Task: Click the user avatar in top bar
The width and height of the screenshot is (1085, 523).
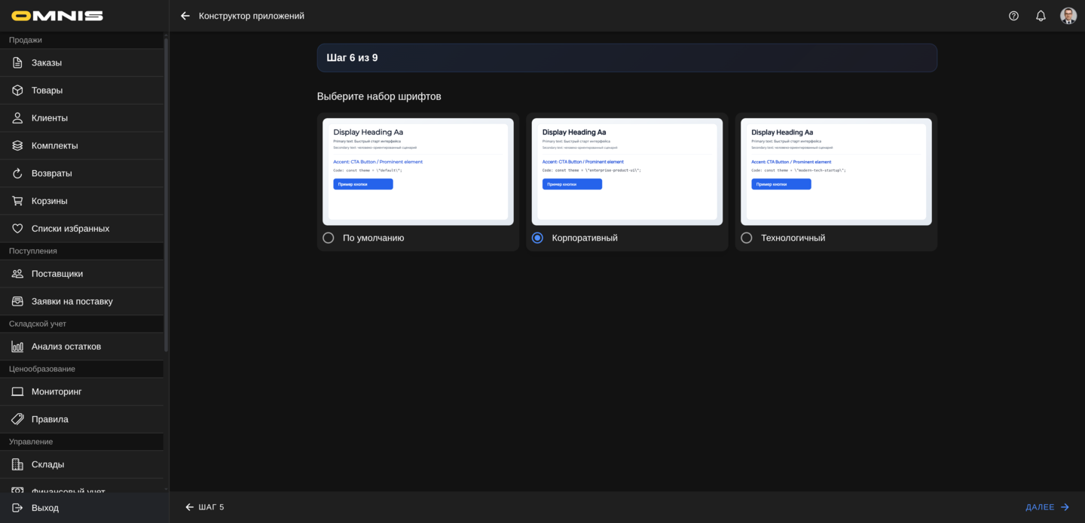Action: (1068, 16)
